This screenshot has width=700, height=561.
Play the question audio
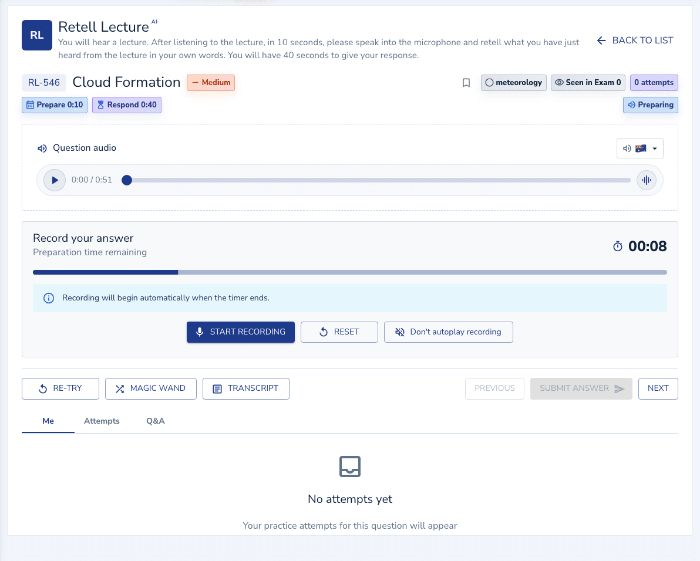[55, 180]
